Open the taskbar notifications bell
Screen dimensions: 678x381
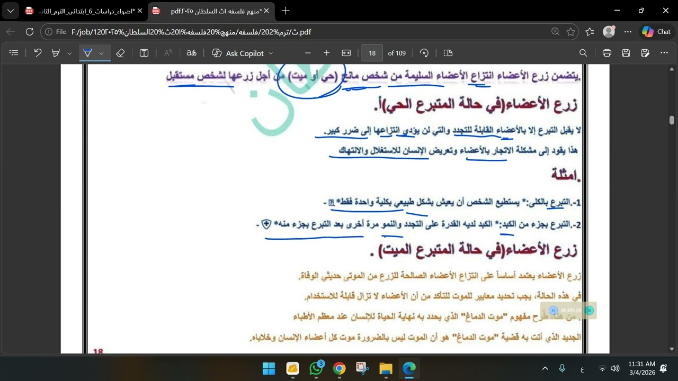click(664, 368)
